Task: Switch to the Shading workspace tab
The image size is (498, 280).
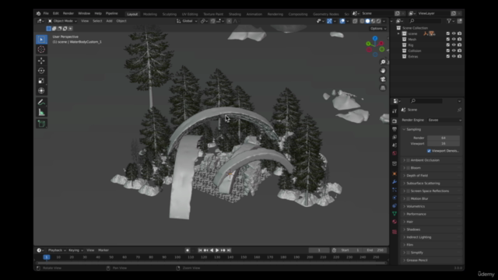Action: tap(235, 14)
